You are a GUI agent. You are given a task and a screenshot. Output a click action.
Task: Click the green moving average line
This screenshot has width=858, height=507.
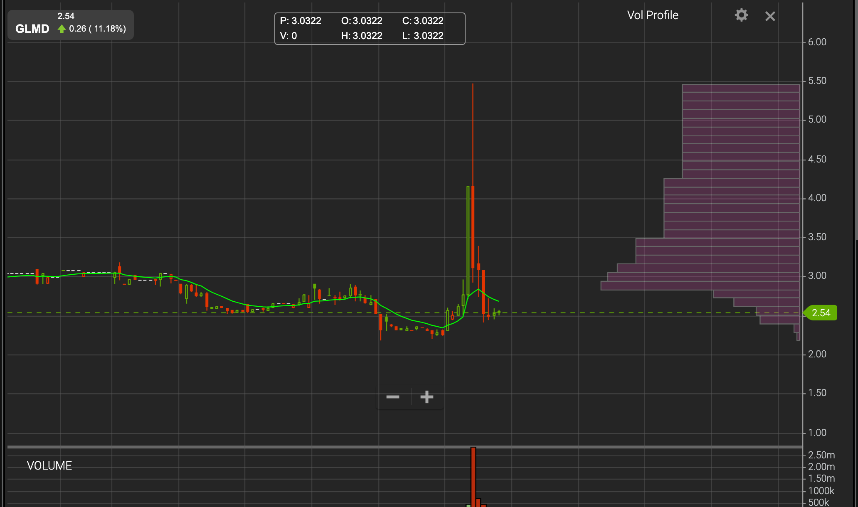(224, 297)
